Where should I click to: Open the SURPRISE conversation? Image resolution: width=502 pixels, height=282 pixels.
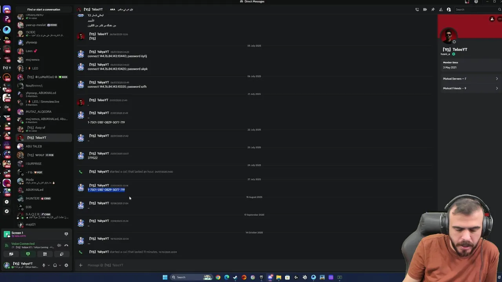pos(44,164)
